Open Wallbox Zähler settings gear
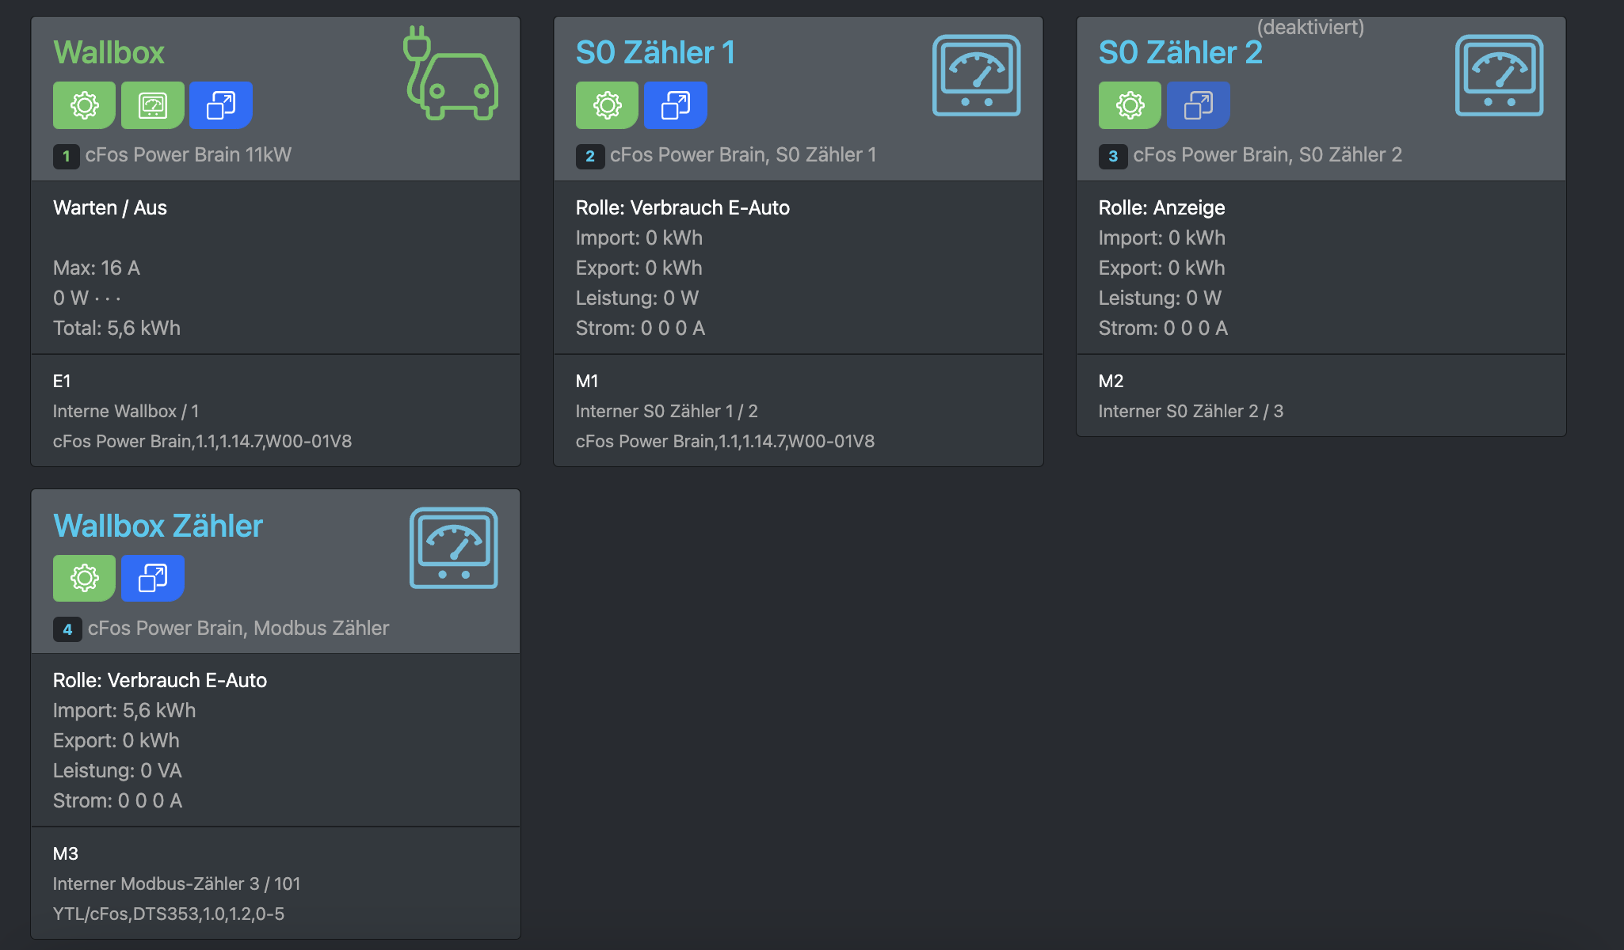1624x950 pixels. click(84, 578)
